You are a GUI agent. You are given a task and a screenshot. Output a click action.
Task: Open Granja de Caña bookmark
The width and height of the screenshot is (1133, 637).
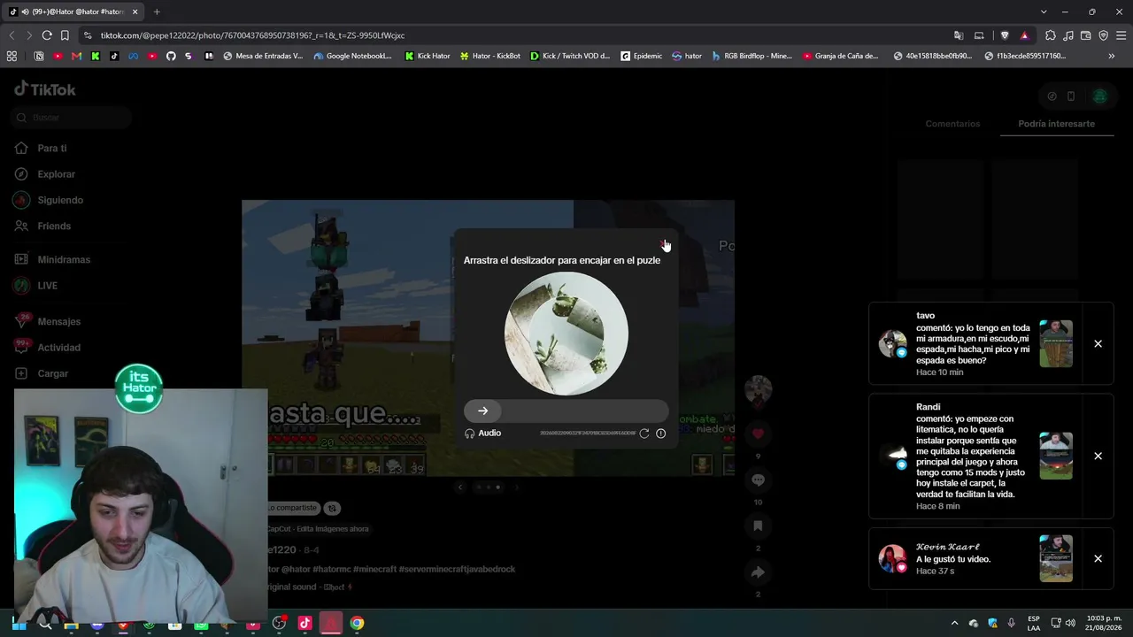[x=841, y=56]
